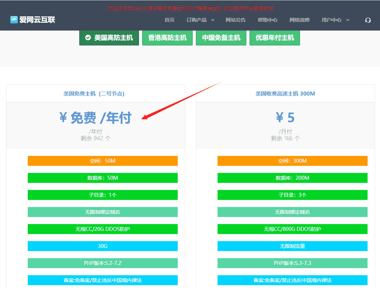Click the PHP版本:5.3-7.3 bar
380x288 pixels.
[292, 263]
